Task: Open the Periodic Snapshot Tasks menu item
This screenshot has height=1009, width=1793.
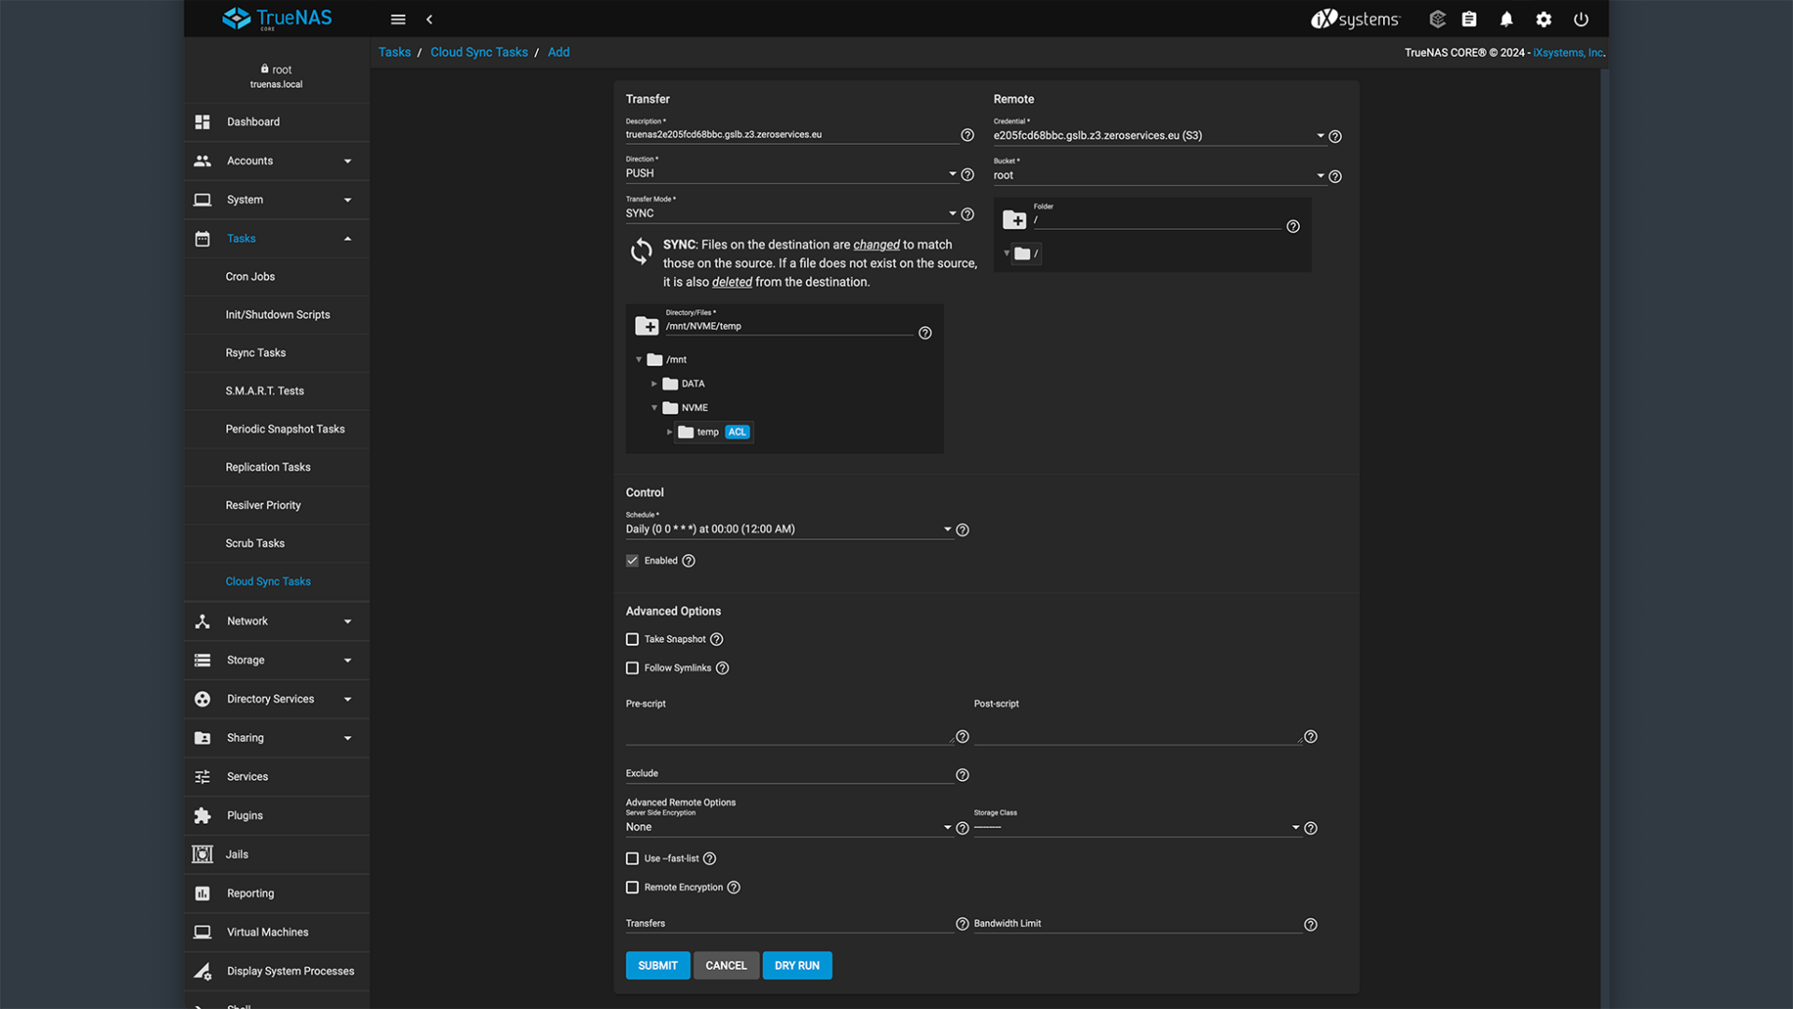Action: tap(287, 429)
